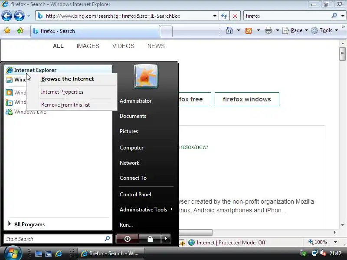Click the IE Back navigation button

[x=7, y=16]
